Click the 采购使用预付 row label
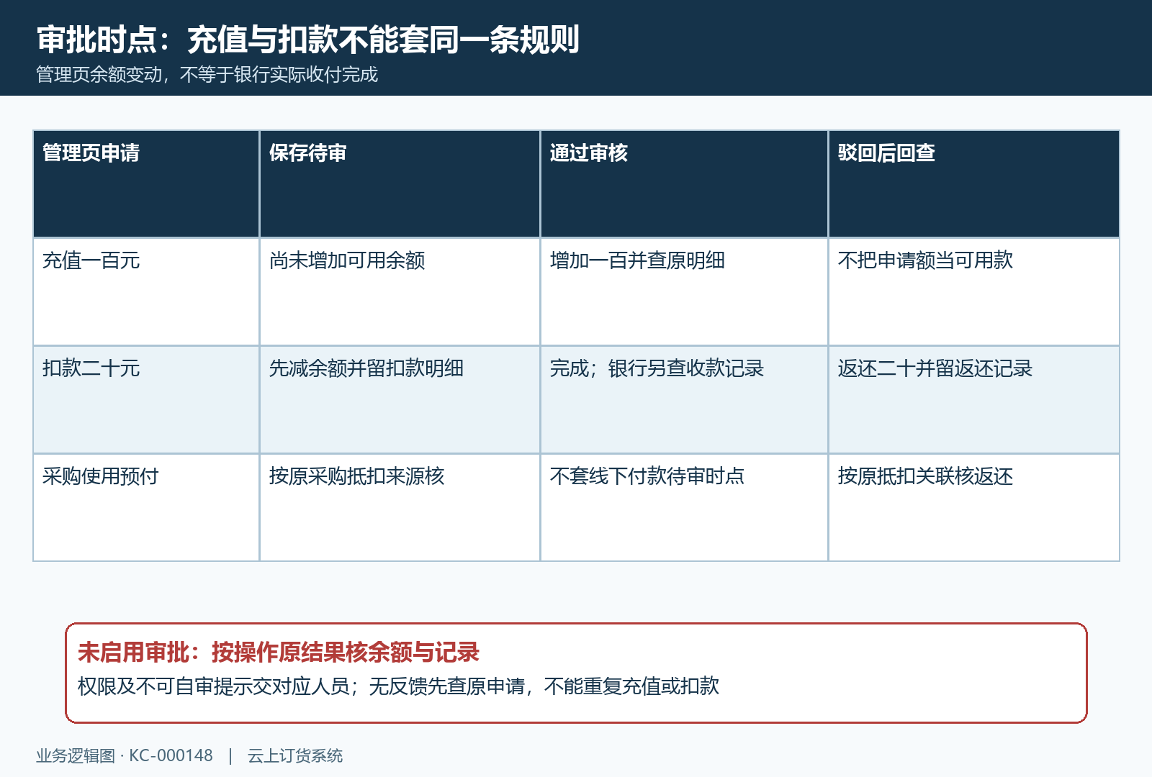 point(146,508)
